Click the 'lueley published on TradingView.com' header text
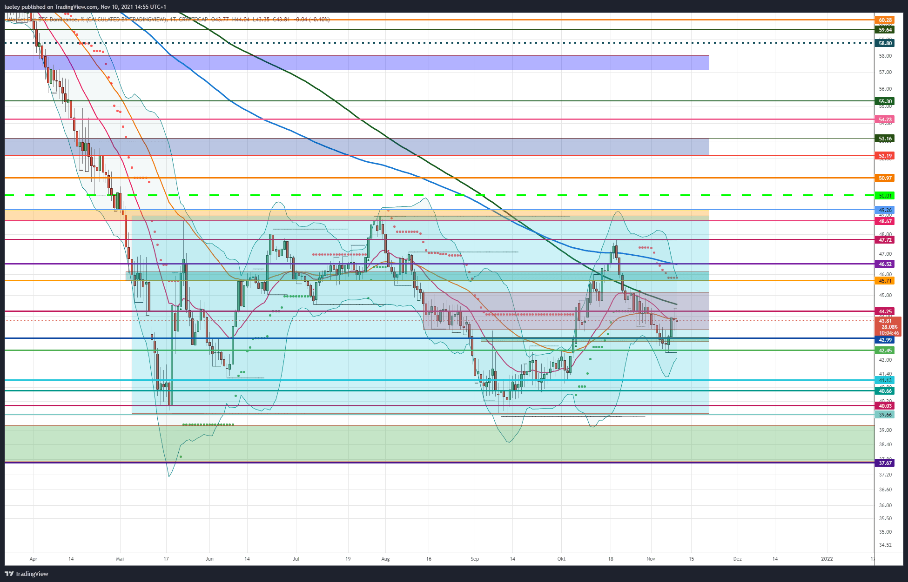 [x=51, y=7]
